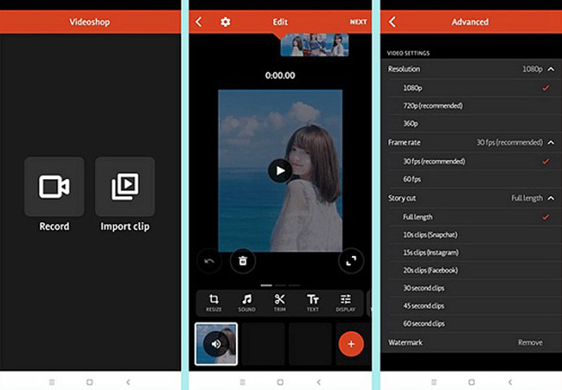This screenshot has height=390, width=562.
Task: Select 60 second clips
Action: point(475,323)
